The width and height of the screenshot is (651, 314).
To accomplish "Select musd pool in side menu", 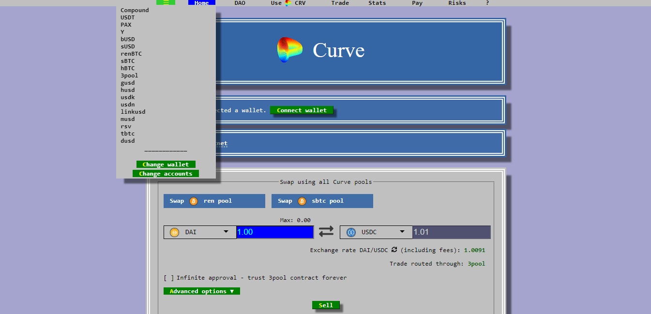I will click(128, 119).
